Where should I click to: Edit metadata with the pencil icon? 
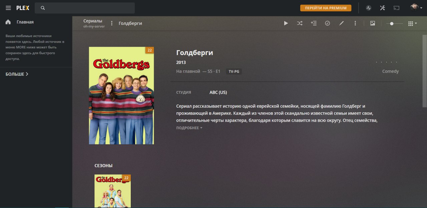pos(341,23)
